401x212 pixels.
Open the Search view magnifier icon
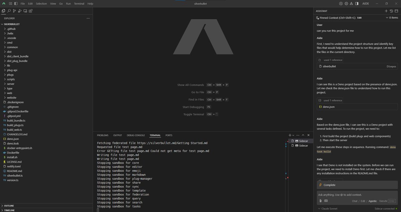[x=9, y=11]
